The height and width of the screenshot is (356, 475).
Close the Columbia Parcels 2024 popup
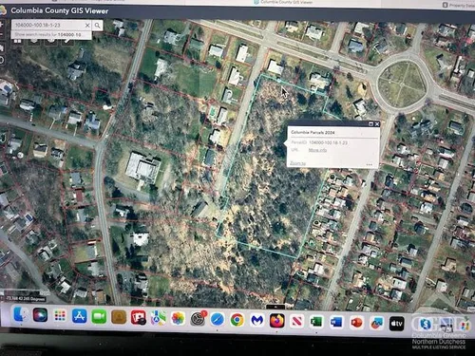tap(377, 124)
